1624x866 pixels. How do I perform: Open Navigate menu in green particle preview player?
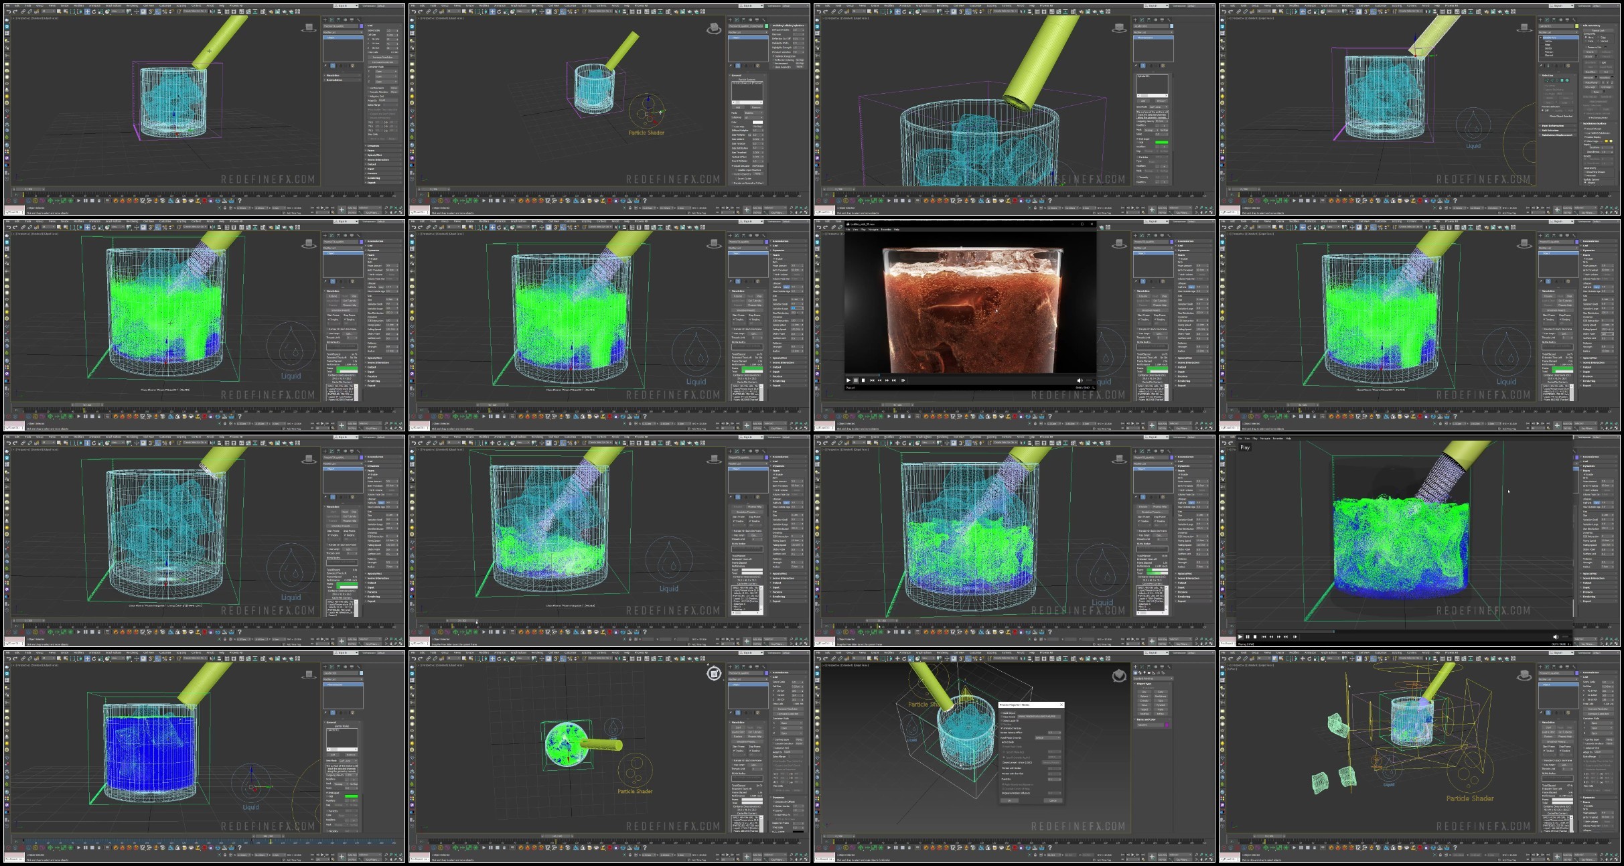pyautogui.click(x=1265, y=439)
